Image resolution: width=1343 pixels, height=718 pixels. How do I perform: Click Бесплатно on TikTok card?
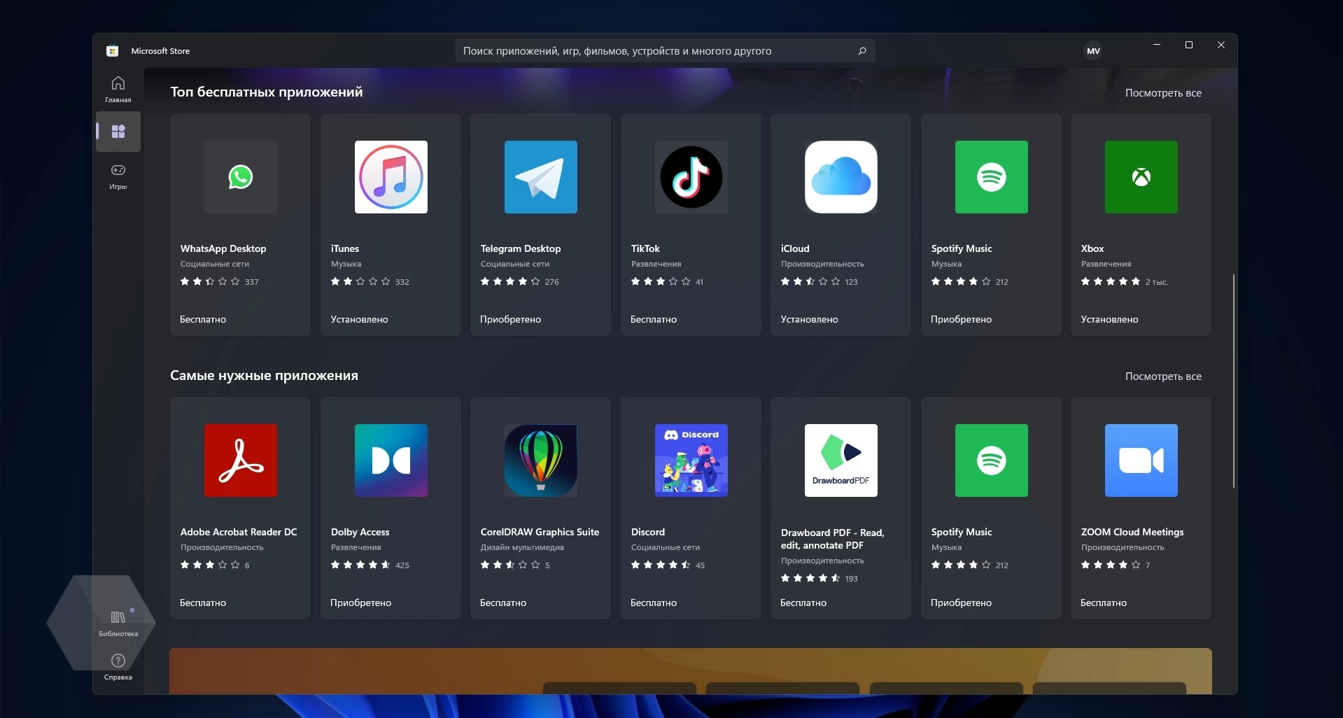point(654,319)
